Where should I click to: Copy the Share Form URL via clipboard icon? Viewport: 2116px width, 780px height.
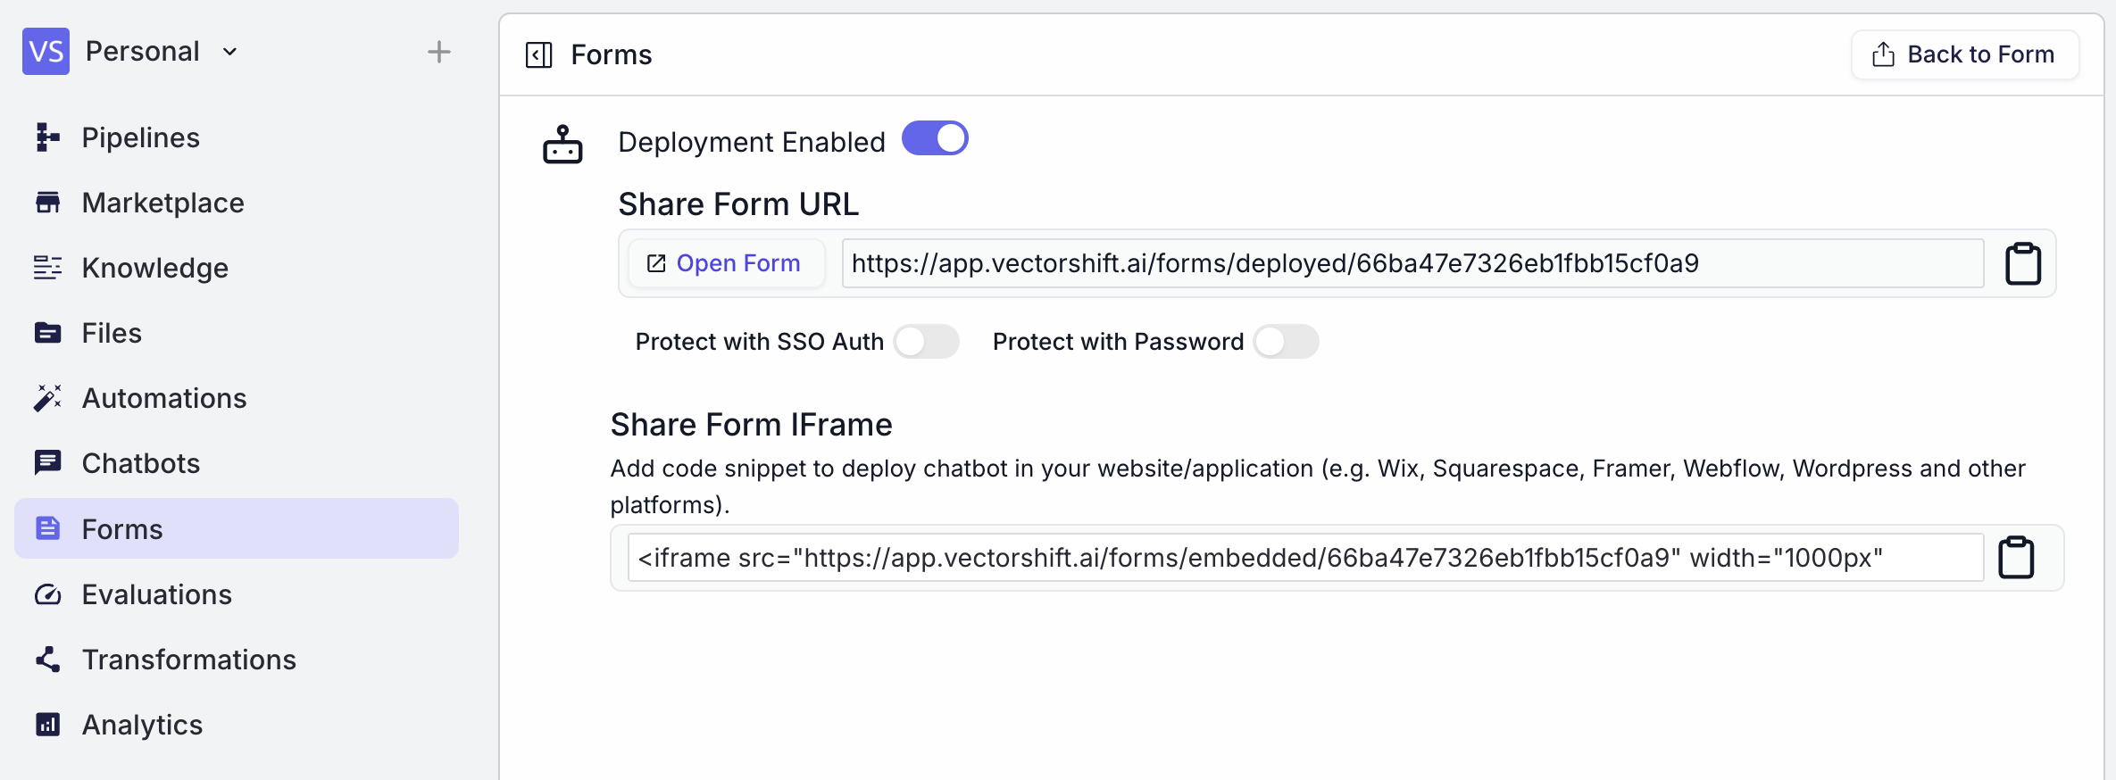pyautogui.click(x=2024, y=262)
